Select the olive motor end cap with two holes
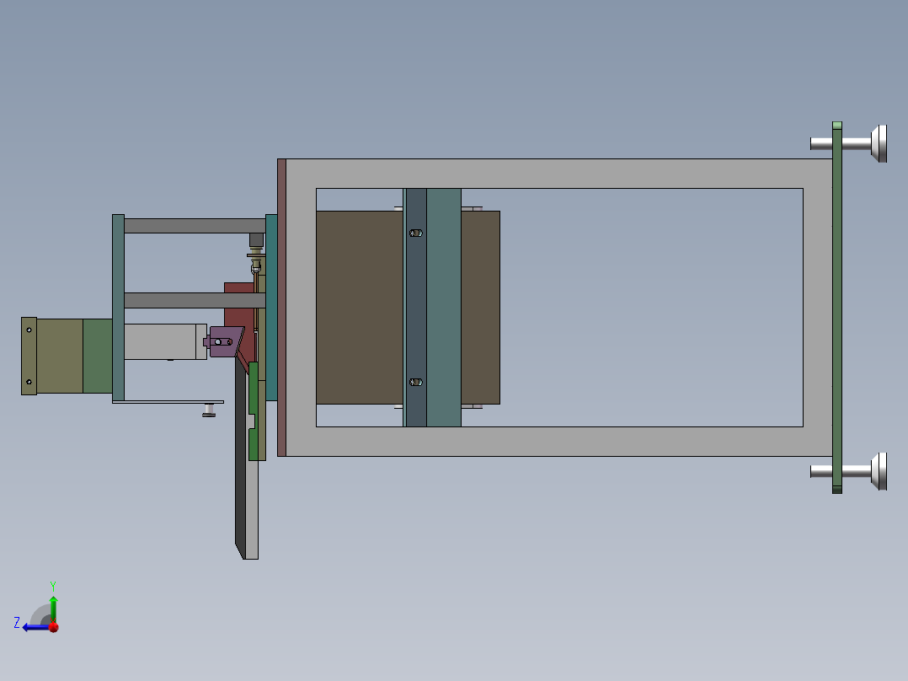 point(29,356)
